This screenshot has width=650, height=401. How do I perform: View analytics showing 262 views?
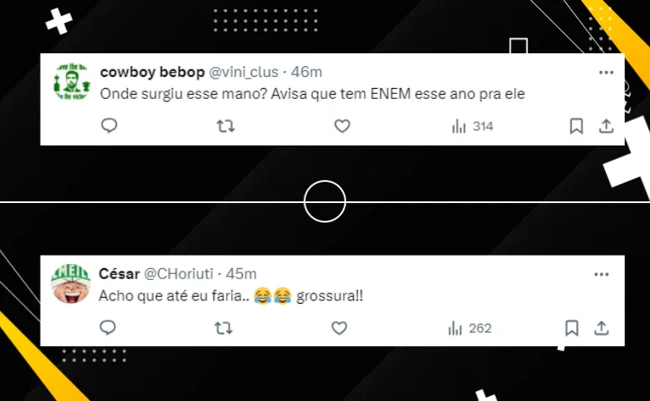pyautogui.click(x=470, y=328)
